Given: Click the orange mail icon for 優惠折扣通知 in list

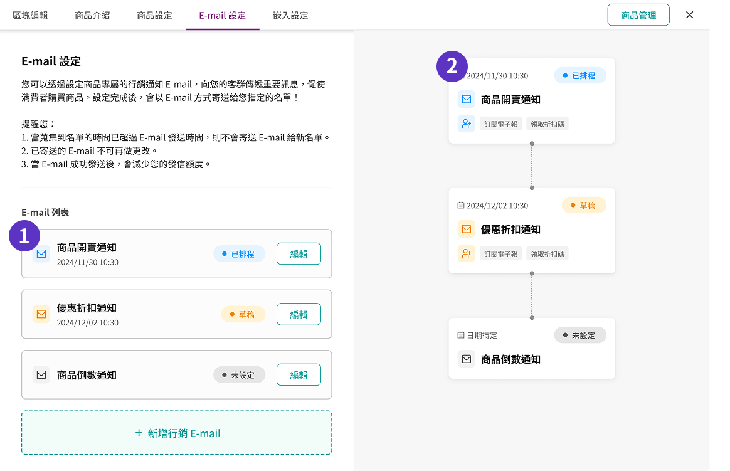Looking at the screenshot, I should pyautogui.click(x=41, y=314).
